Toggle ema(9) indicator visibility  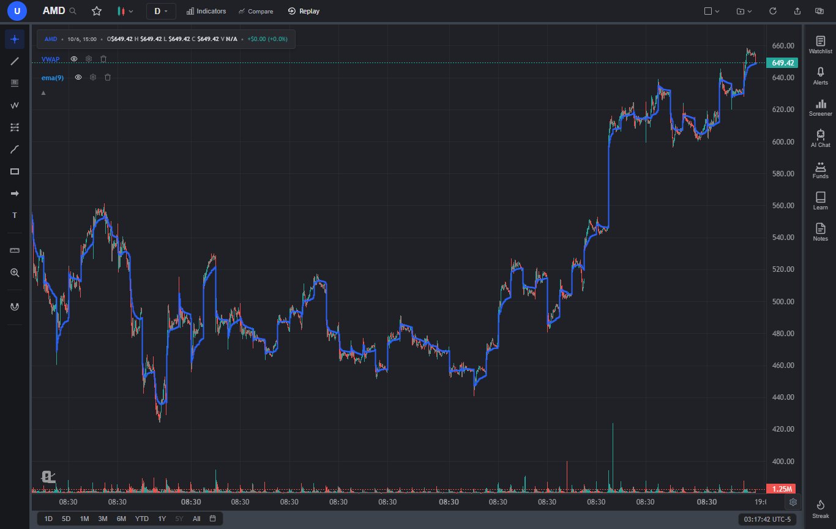78,77
